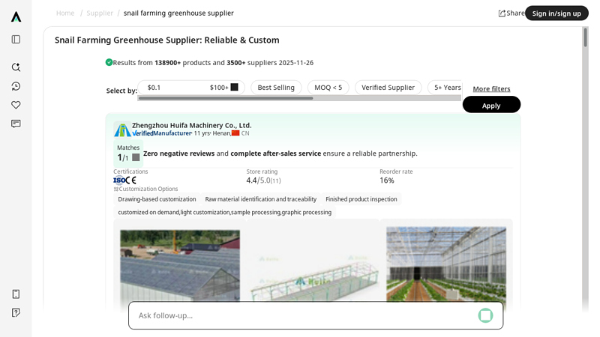Click Drawing-based customization tag
Viewport: 600px width, 337px height.
(x=157, y=199)
